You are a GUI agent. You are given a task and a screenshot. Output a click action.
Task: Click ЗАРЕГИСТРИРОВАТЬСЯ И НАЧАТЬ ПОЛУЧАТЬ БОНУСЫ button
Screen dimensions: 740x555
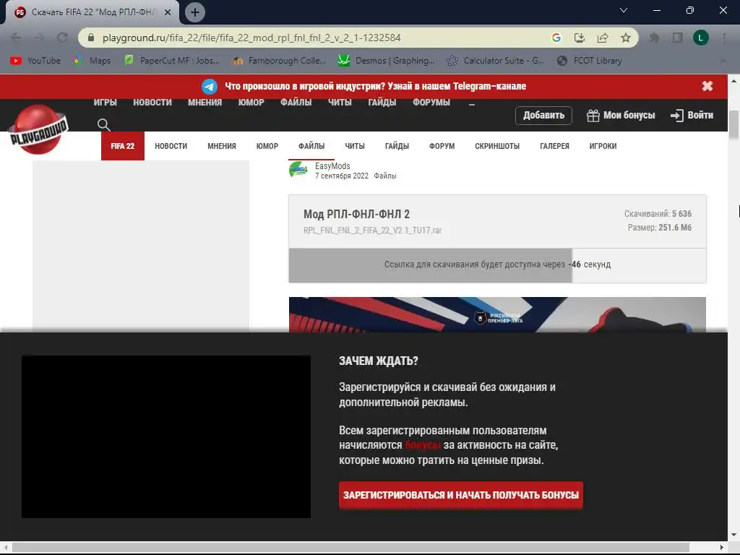461,495
